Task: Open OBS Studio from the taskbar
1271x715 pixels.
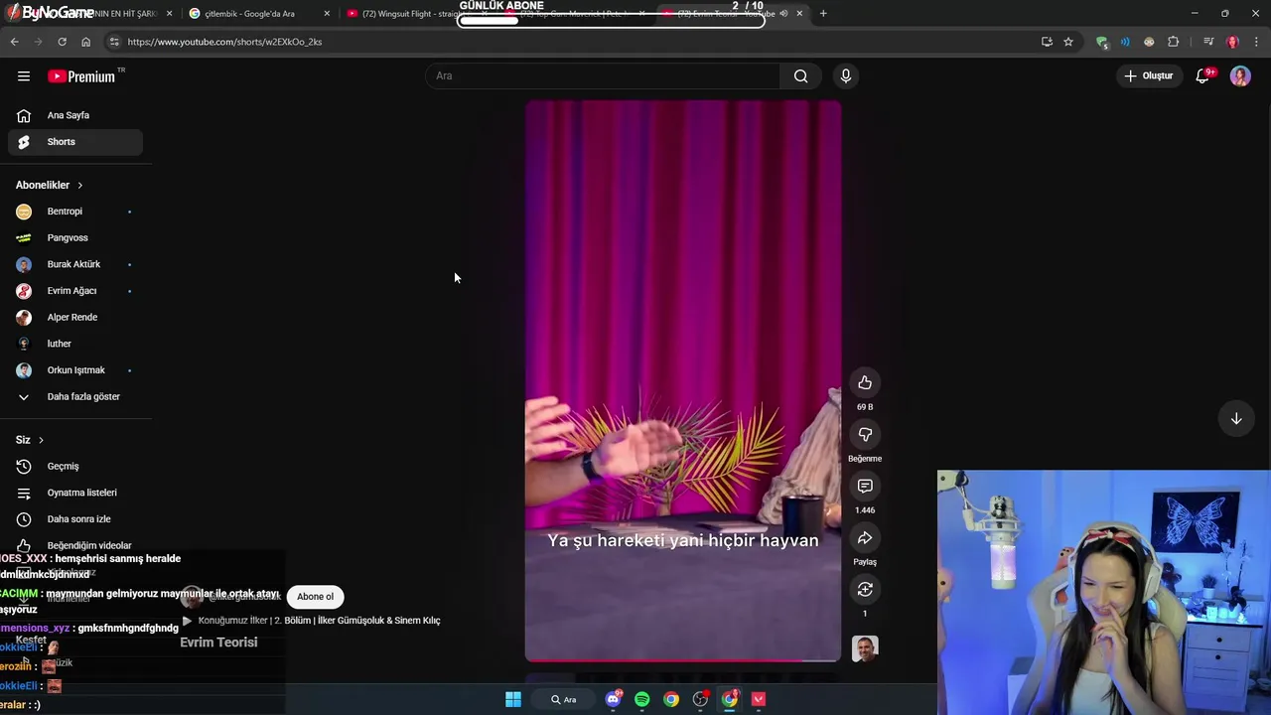Action: (x=700, y=699)
